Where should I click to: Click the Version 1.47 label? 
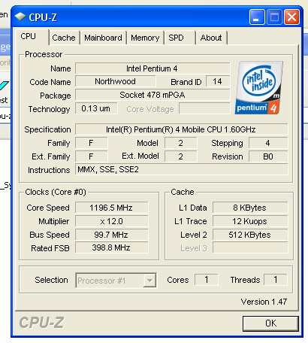(x=264, y=302)
